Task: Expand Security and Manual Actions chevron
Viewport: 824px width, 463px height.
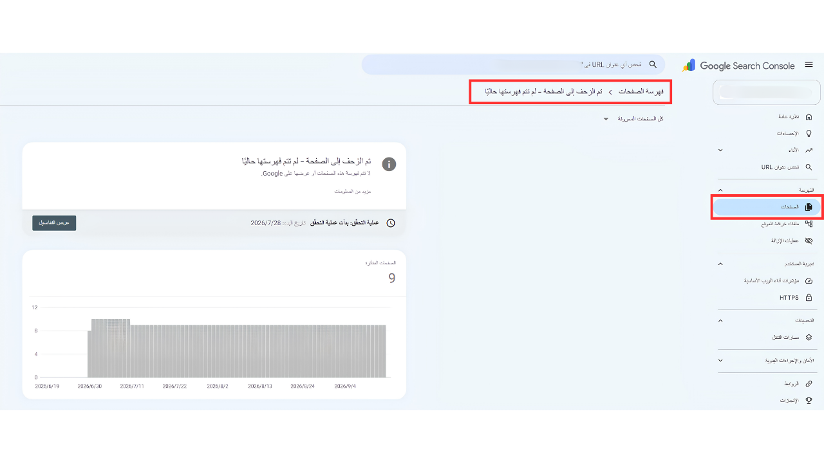Action: click(720, 361)
